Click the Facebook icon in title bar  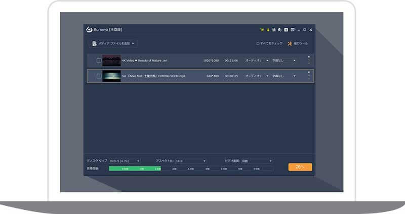[x=286, y=30]
